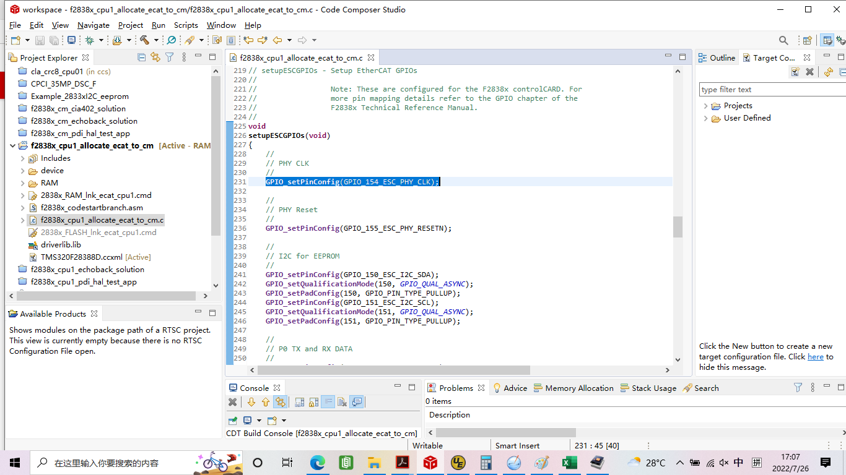This screenshot has width=846, height=475.
Task: Switch to the Stack Usage tab
Action: tap(648, 388)
